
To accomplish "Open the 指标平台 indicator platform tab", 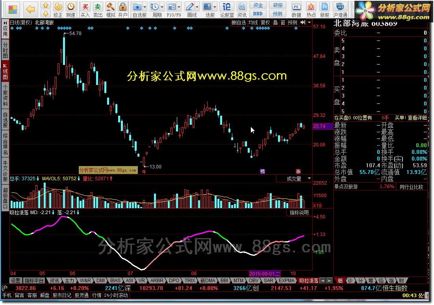I will tap(34, 280).
